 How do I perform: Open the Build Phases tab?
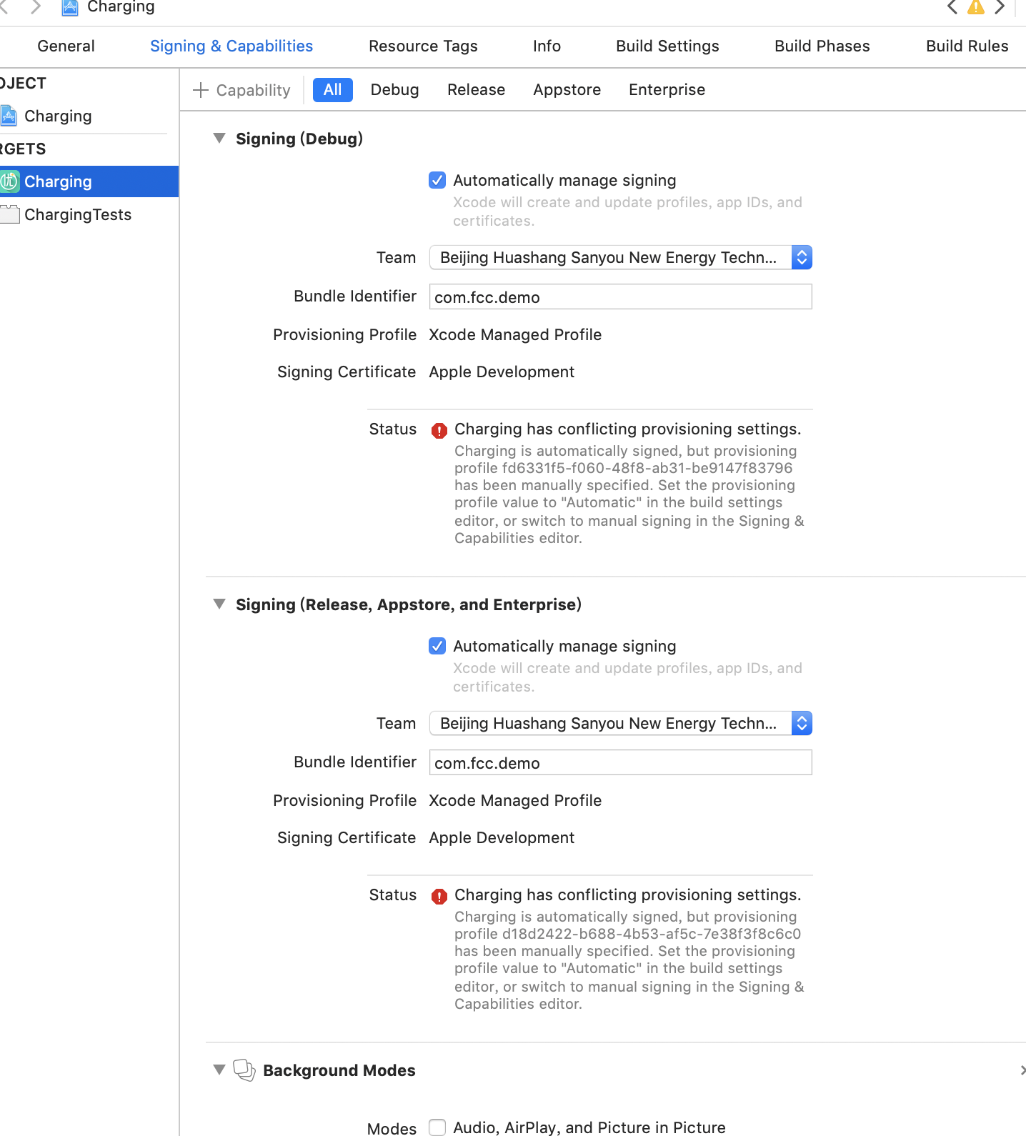click(x=822, y=46)
